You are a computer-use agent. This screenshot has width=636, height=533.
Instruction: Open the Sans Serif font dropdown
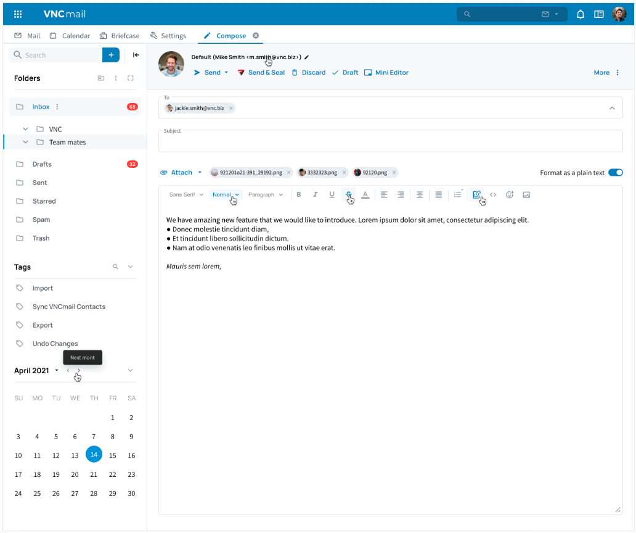[x=186, y=195]
